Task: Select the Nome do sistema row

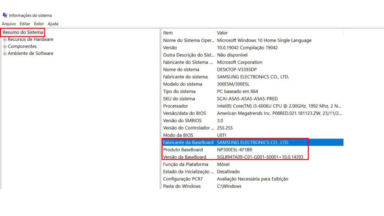Action: click(252, 69)
